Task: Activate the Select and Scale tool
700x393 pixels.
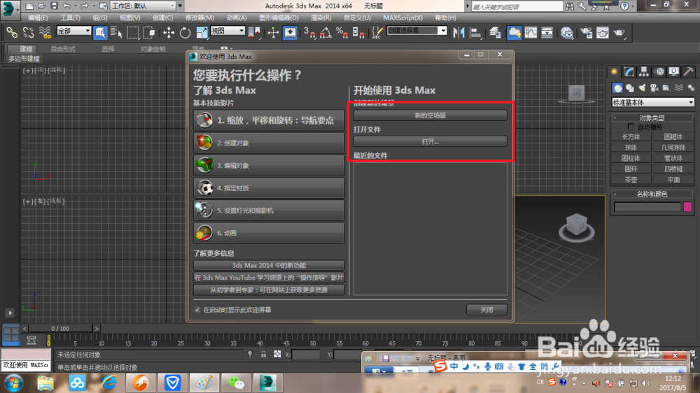Action: click(x=202, y=33)
